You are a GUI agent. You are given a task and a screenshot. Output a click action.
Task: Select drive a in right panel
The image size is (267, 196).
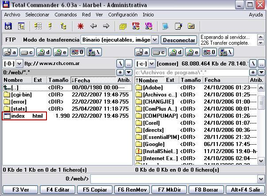click(142, 52)
